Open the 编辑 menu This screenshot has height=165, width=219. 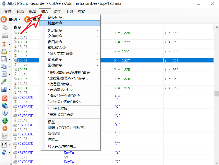tap(20, 11)
